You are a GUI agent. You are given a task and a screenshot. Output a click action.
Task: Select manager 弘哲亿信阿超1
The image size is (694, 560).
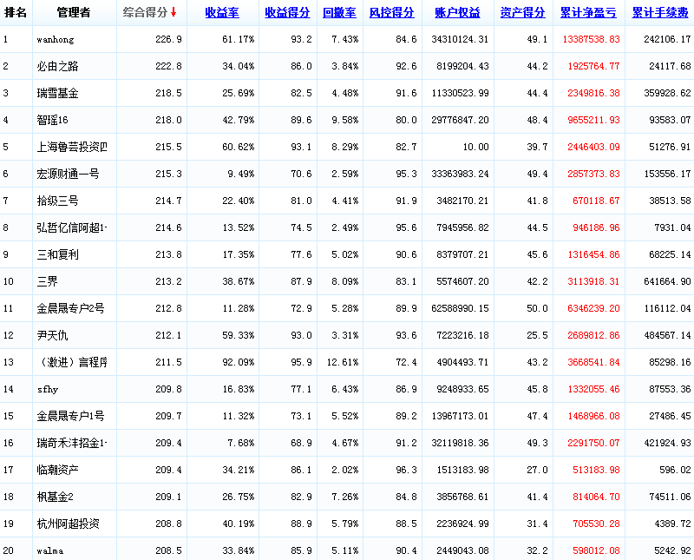(x=72, y=227)
